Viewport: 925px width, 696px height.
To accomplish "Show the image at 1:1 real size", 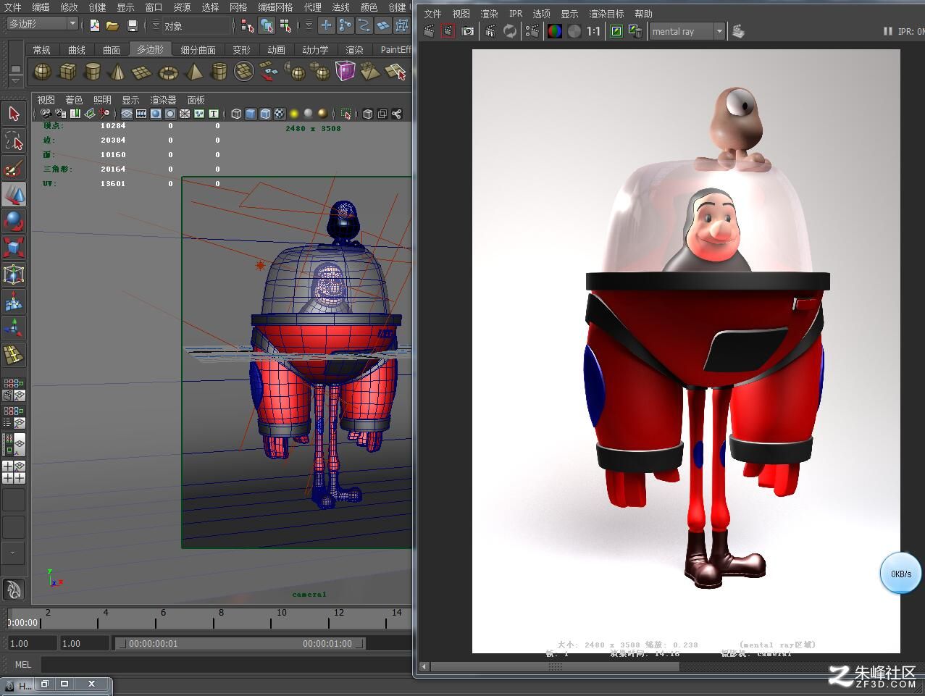I will 593,31.
